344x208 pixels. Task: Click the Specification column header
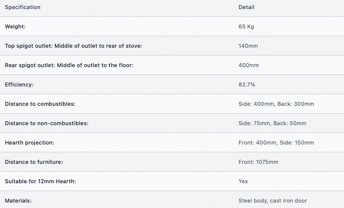coord(23,7)
